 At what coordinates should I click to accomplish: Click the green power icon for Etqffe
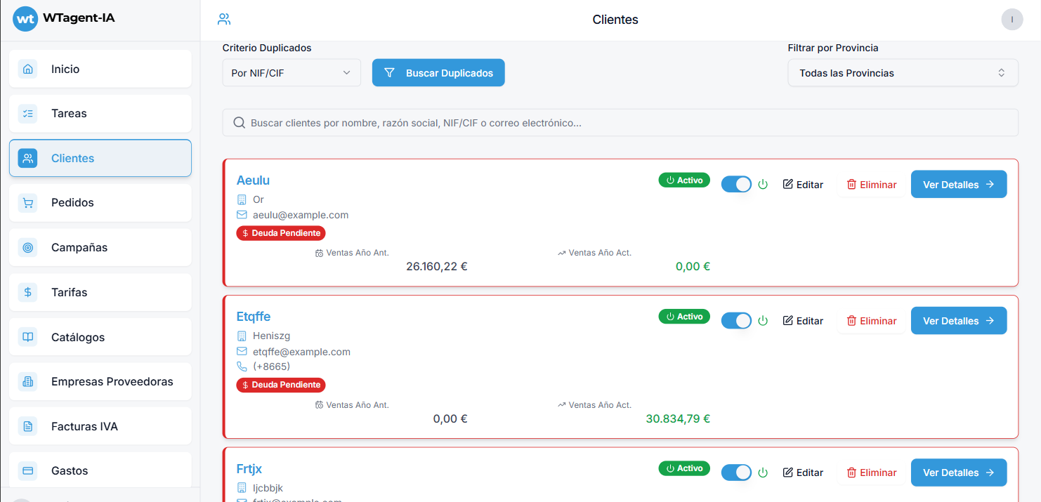[763, 321]
